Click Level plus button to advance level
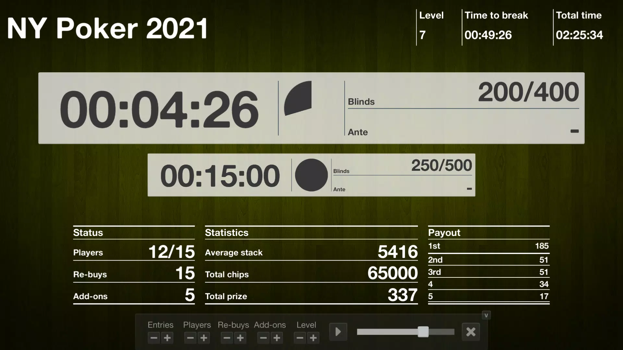The height and width of the screenshot is (350, 623). point(313,338)
